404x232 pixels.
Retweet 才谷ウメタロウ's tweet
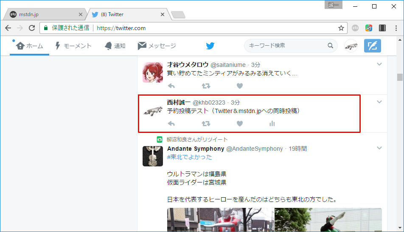pos(206,86)
